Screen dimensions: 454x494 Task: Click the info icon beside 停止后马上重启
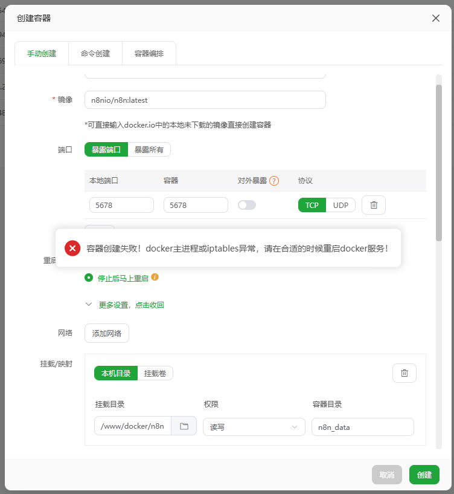coord(155,278)
